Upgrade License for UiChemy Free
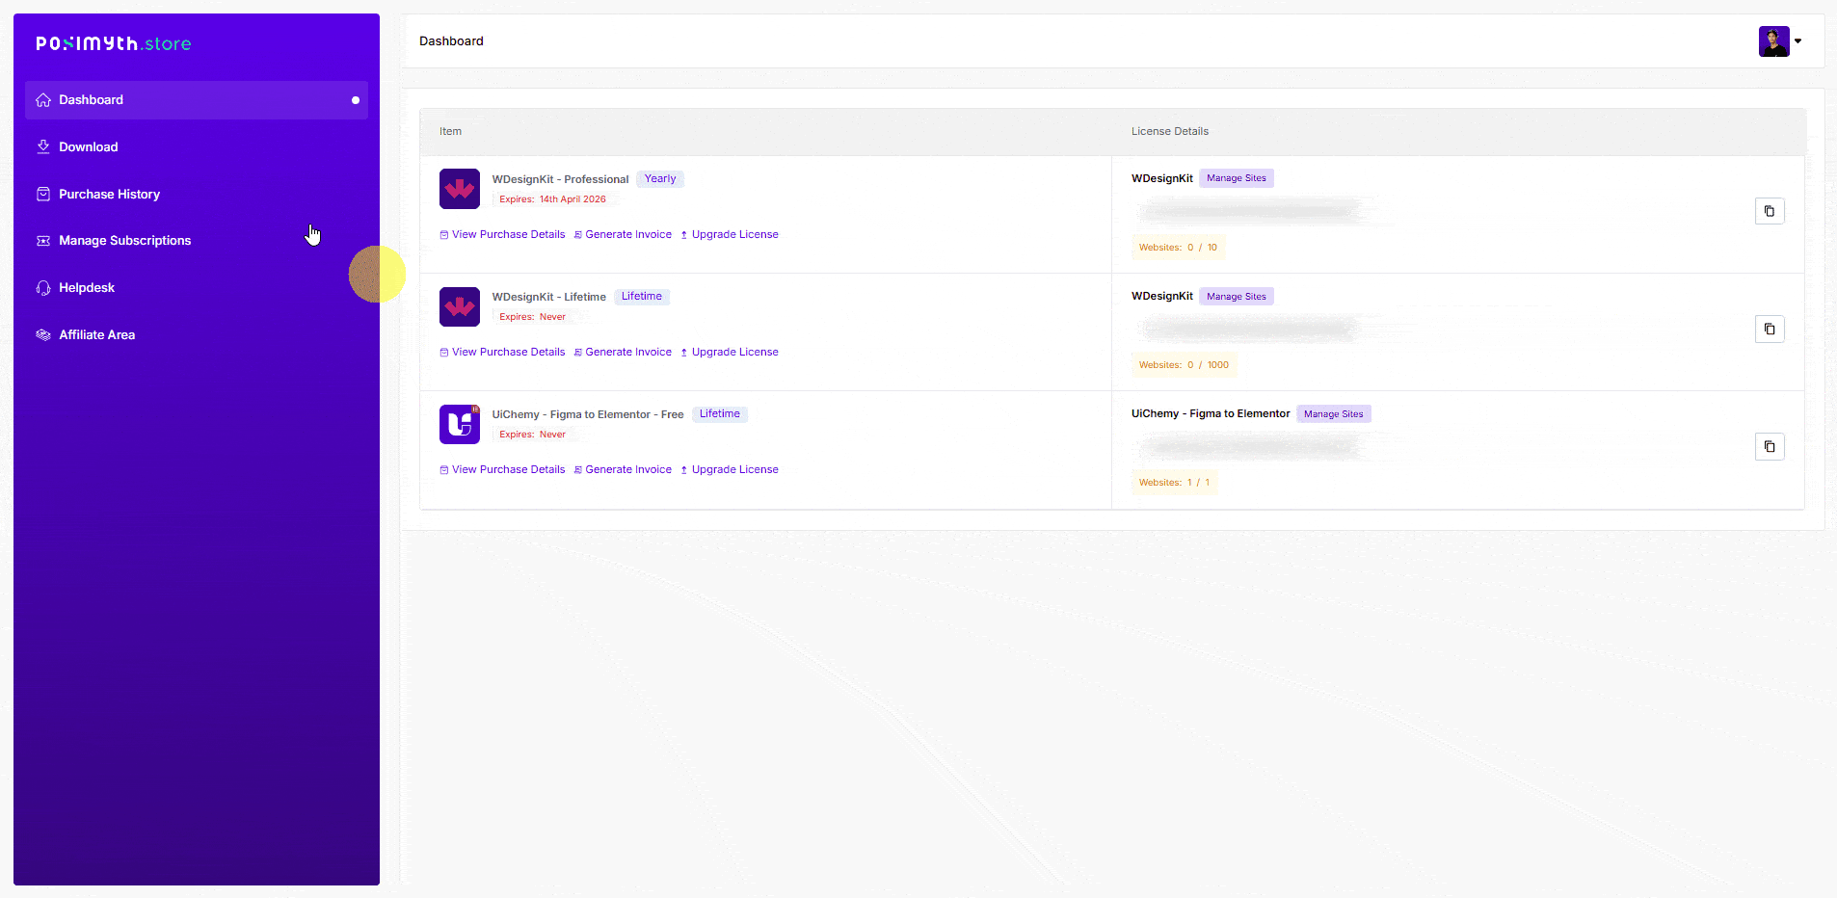Screen dimensions: 1837x898 click(730, 469)
